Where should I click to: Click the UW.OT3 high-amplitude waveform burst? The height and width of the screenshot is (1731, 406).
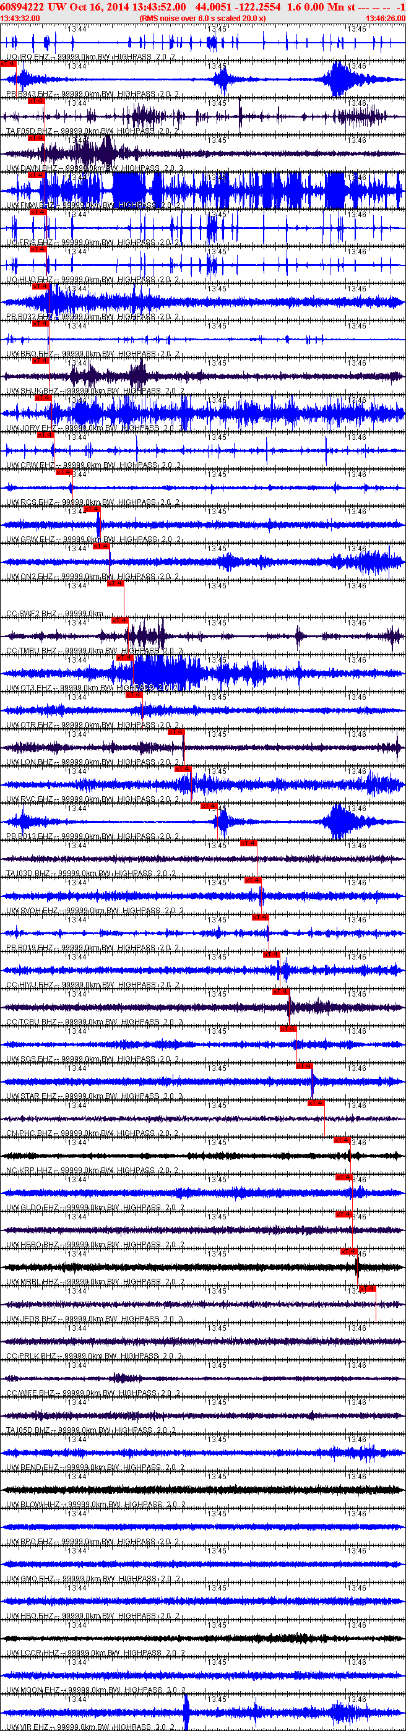pos(162,672)
